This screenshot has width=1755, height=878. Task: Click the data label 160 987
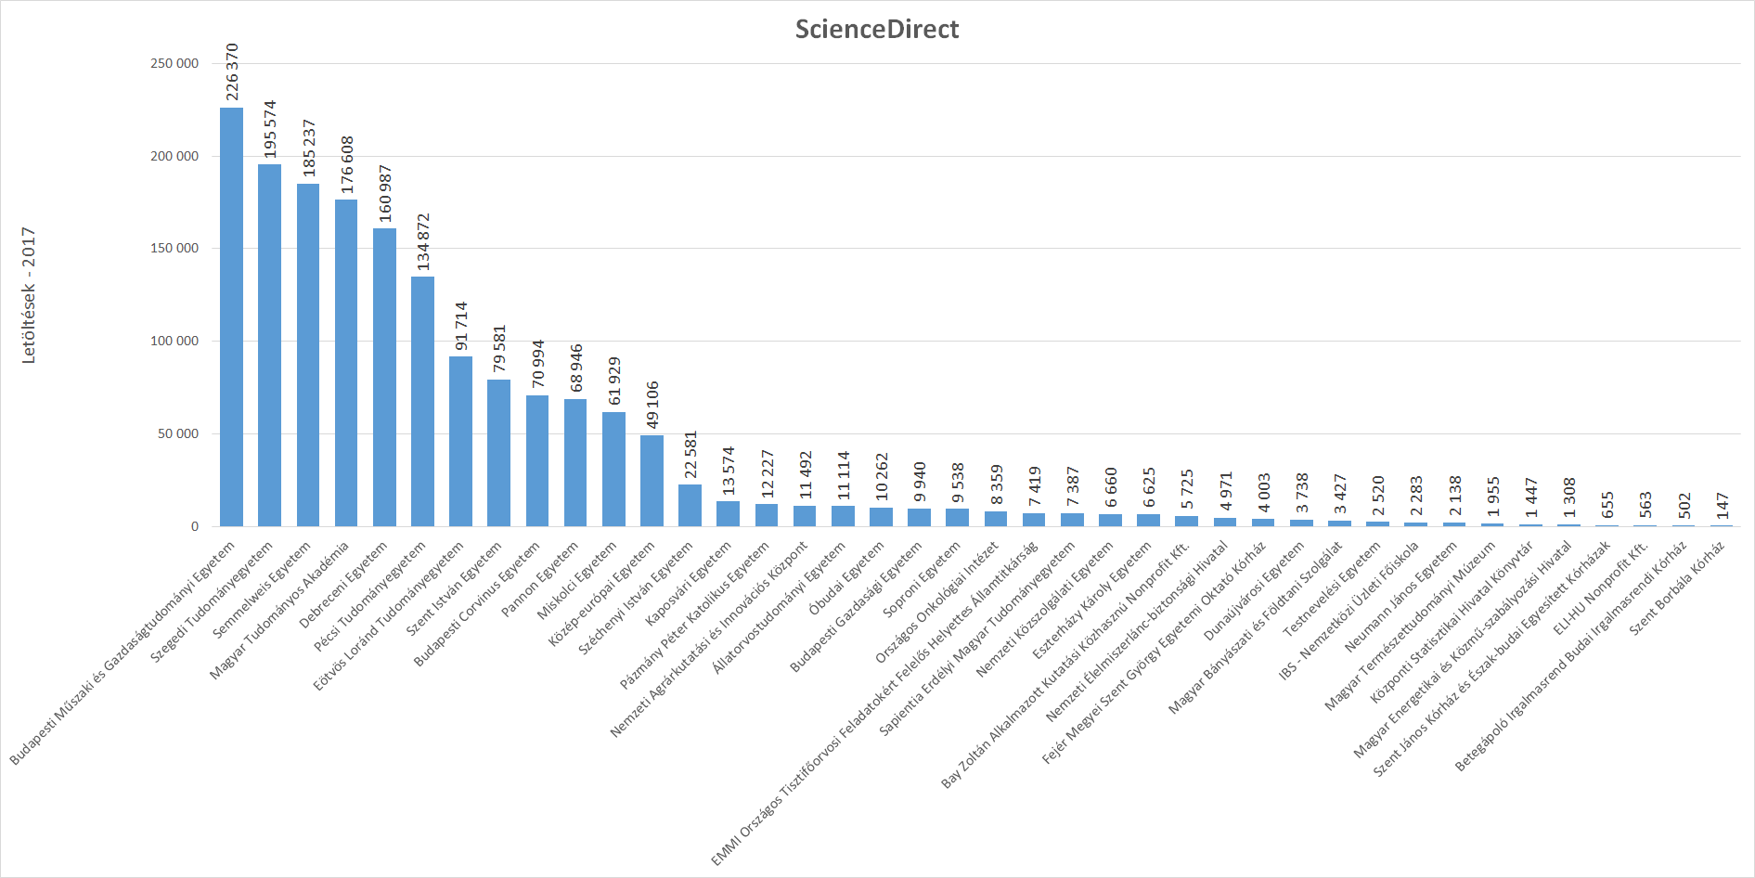tap(384, 194)
